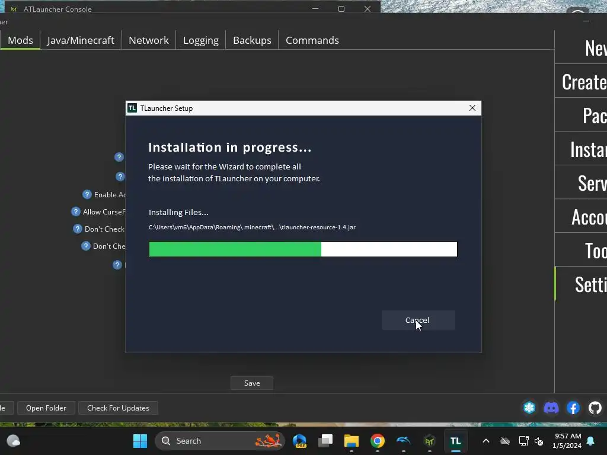Open the weather widget on taskbar
This screenshot has width=607, height=455.
click(14, 441)
